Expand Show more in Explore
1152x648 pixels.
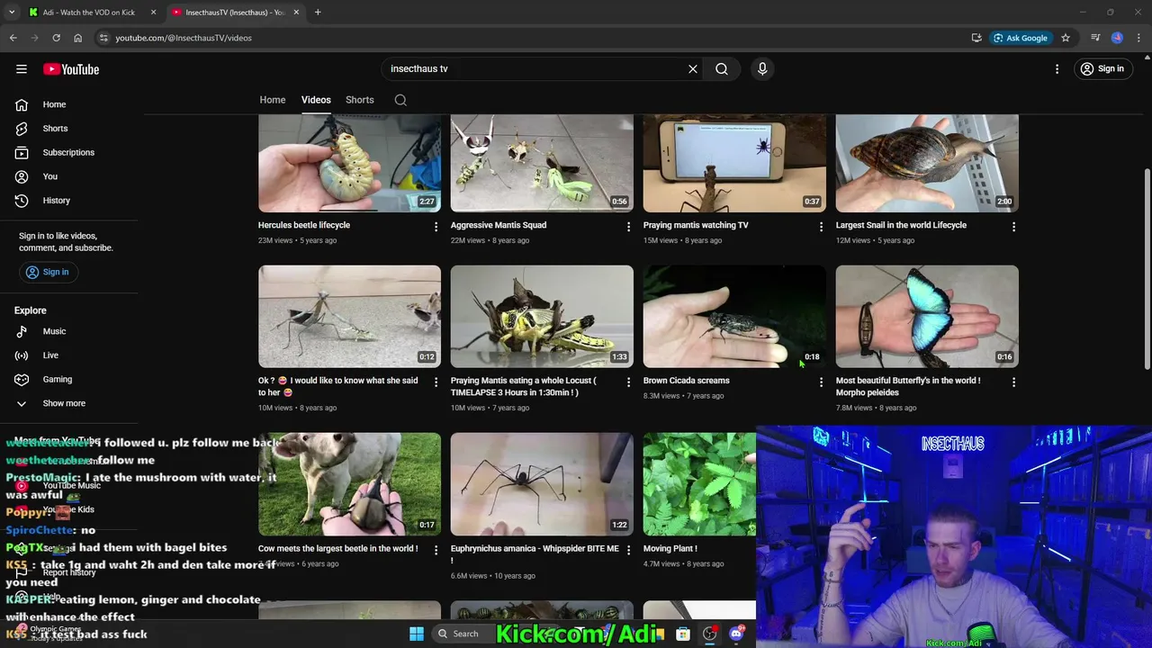tap(64, 403)
